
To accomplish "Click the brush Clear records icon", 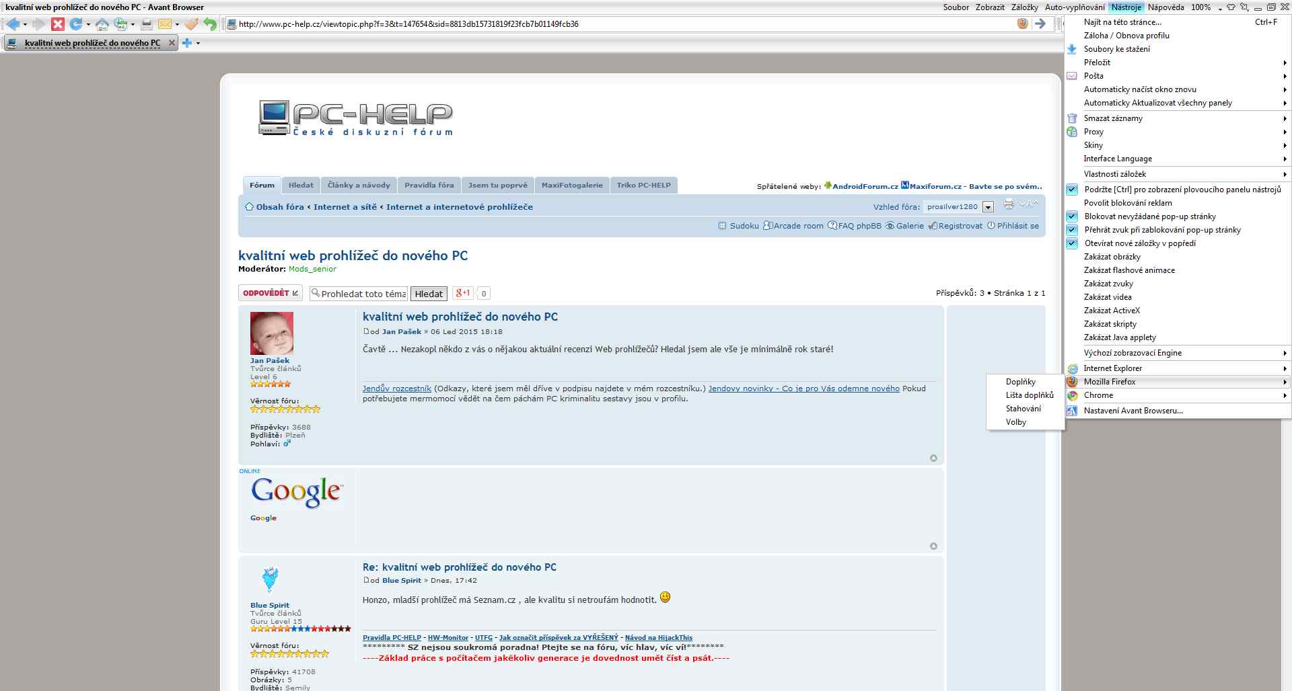I will click(x=192, y=24).
